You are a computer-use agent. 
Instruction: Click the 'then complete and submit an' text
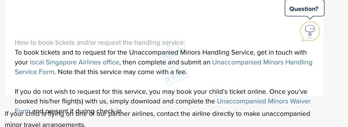[166, 62]
